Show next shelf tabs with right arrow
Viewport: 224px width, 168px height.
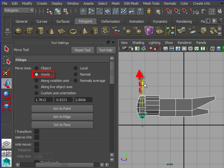tap(214, 21)
